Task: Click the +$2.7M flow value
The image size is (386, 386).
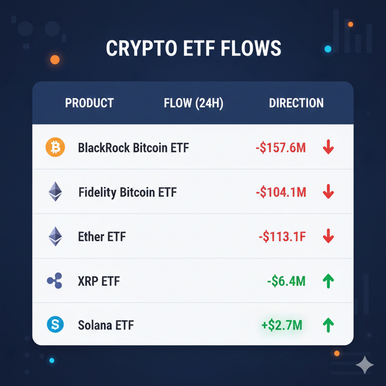Action: tap(282, 325)
